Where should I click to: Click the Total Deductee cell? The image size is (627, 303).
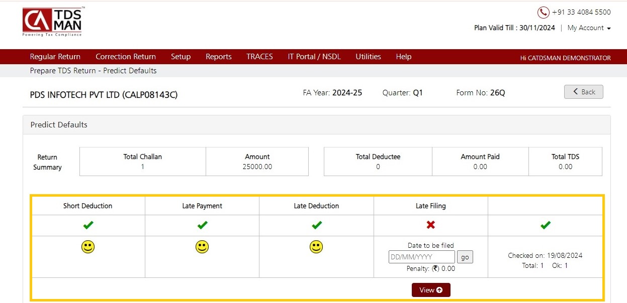pyautogui.click(x=378, y=162)
